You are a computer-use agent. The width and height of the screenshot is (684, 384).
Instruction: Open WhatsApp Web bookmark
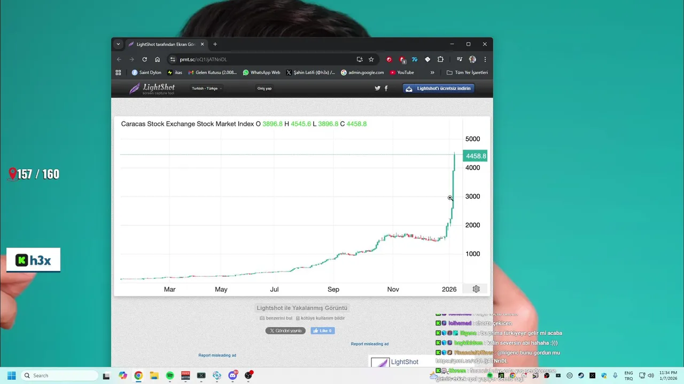[261, 73]
